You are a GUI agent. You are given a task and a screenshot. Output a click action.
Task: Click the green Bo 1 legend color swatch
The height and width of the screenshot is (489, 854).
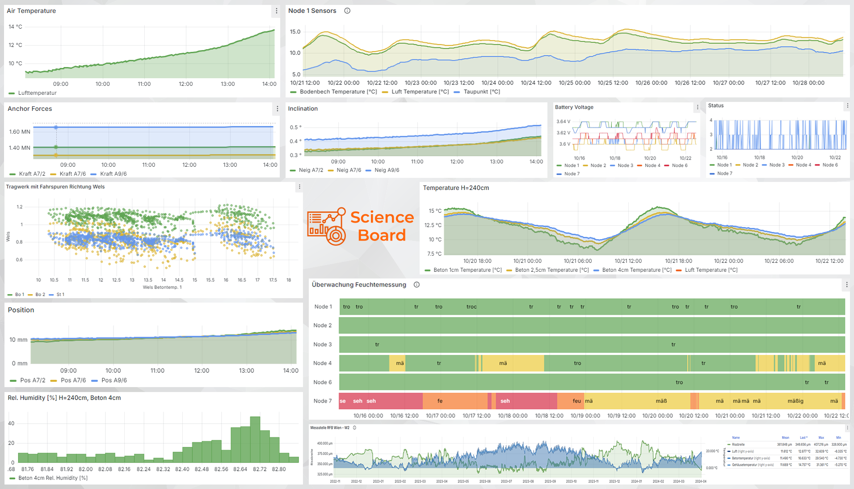(10, 295)
